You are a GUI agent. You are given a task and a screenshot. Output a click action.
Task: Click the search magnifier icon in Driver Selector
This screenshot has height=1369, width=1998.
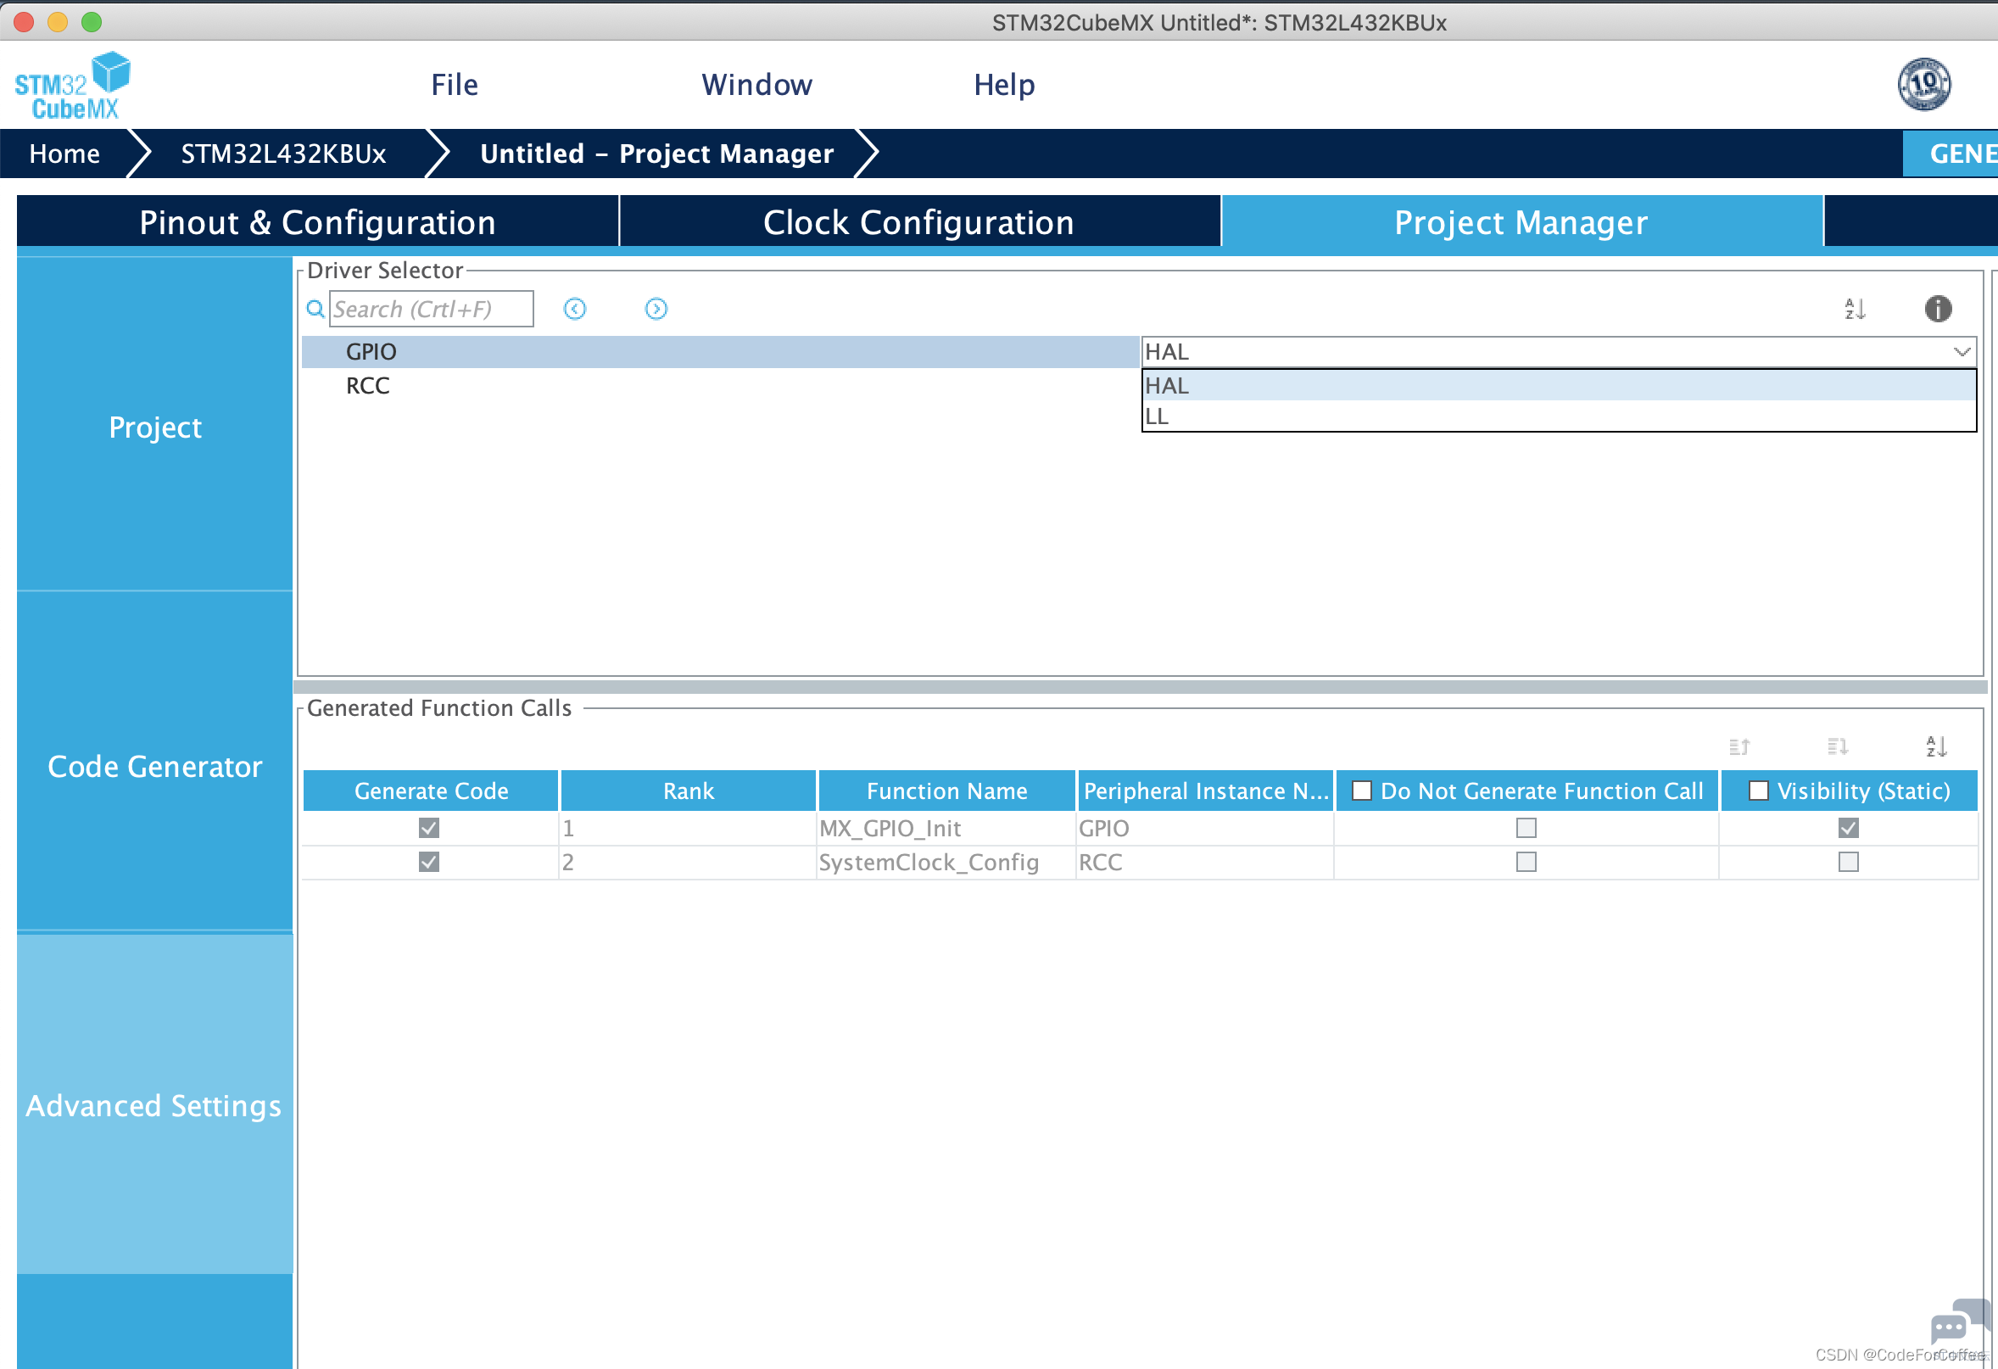pyautogui.click(x=315, y=309)
